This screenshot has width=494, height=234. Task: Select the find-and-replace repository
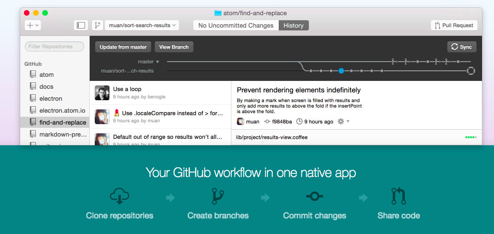pyautogui.click(x=54, y=122)
